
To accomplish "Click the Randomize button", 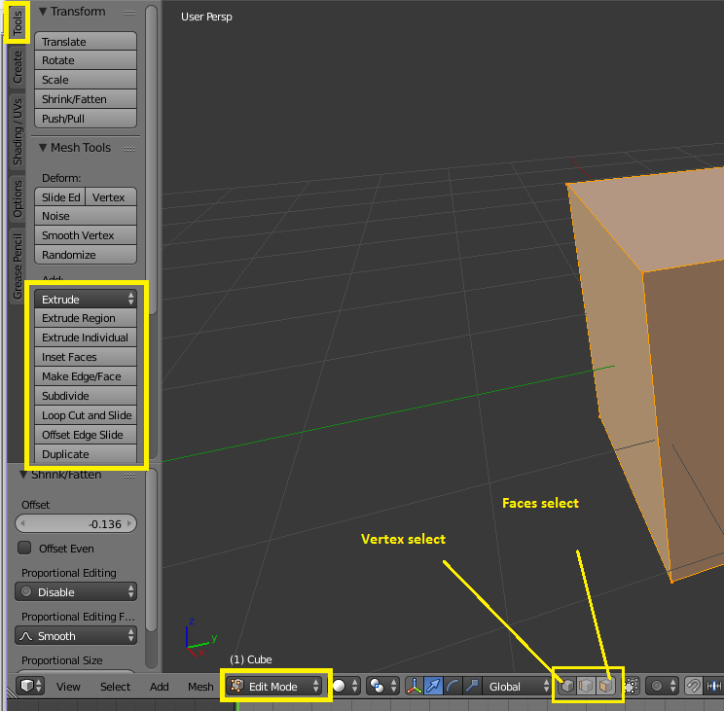I will click(x=86, y=255).
